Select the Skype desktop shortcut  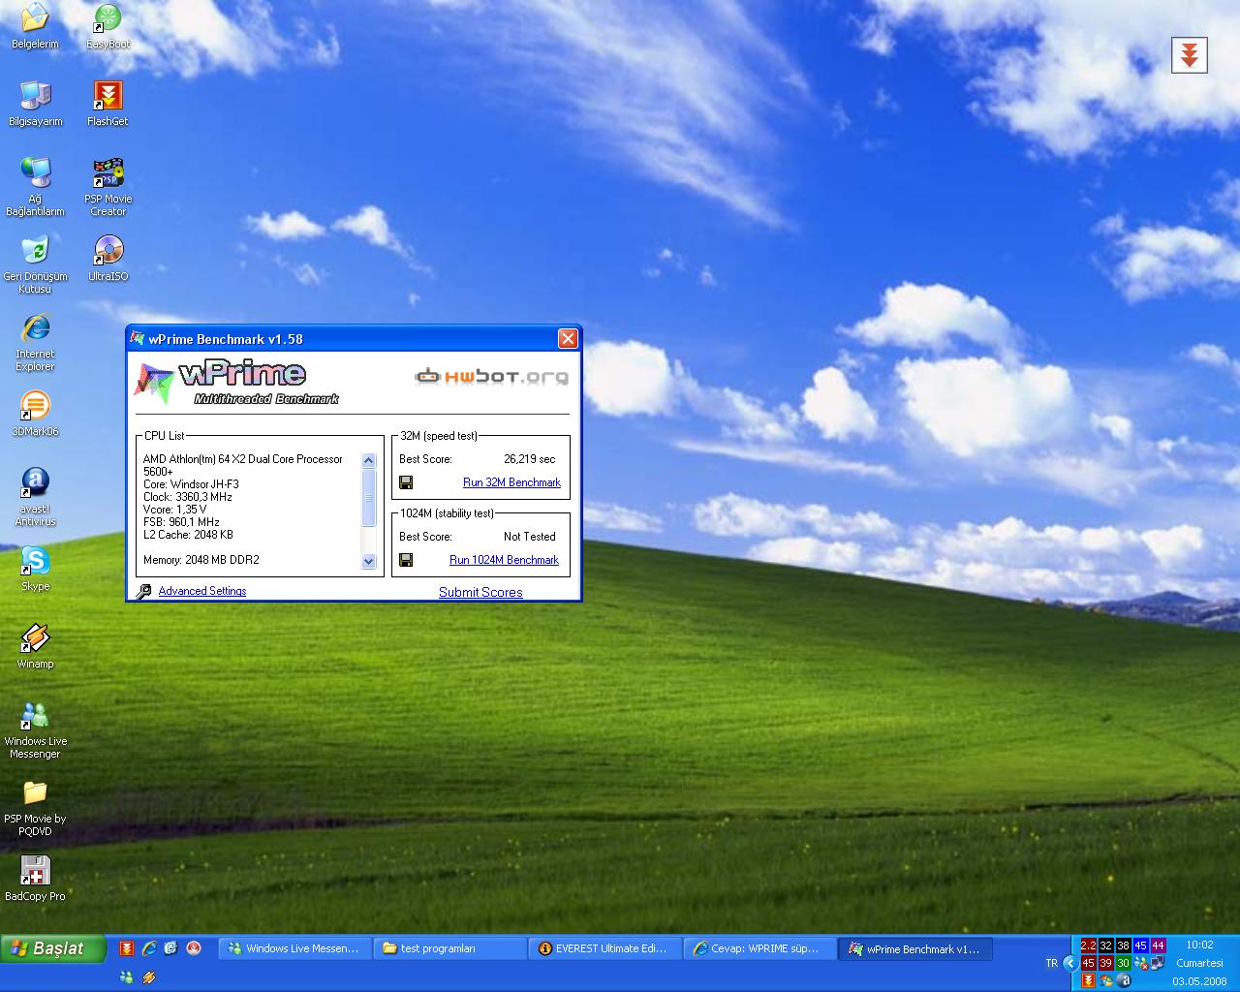coord(35,568)
